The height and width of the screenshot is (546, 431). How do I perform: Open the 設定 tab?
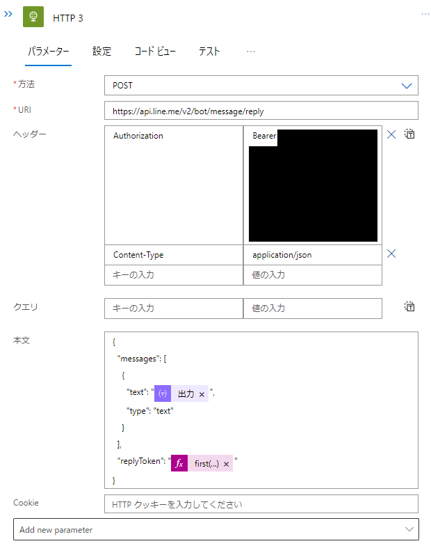pos(101,52)
